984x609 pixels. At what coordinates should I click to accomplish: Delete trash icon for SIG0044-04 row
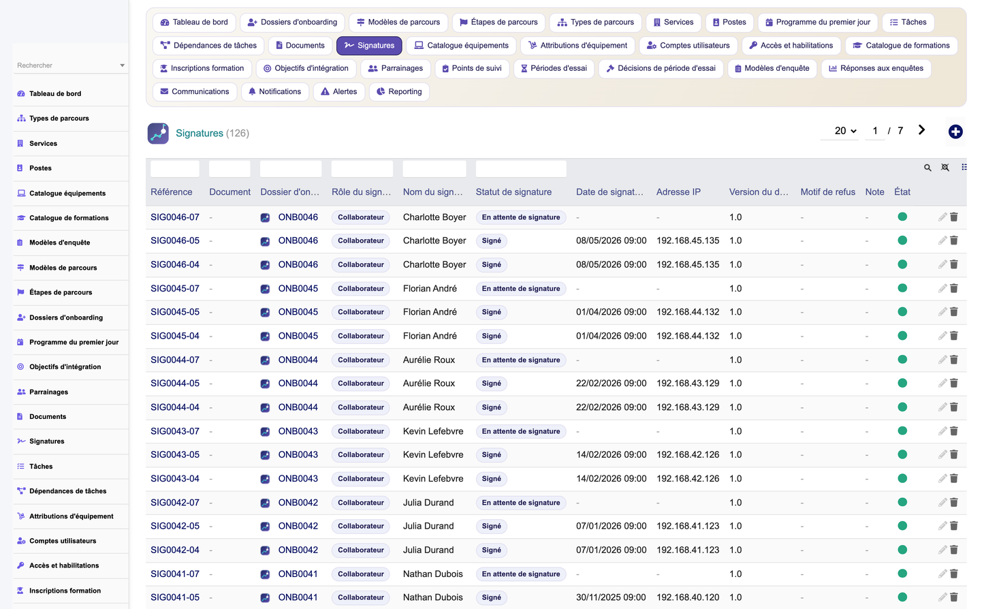[954, 407]
